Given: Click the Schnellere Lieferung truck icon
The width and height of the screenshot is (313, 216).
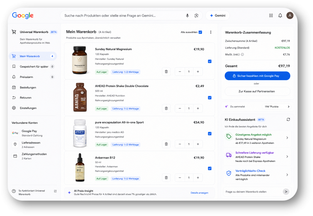Looking at the screenshot, I should (x=229, y=155).
